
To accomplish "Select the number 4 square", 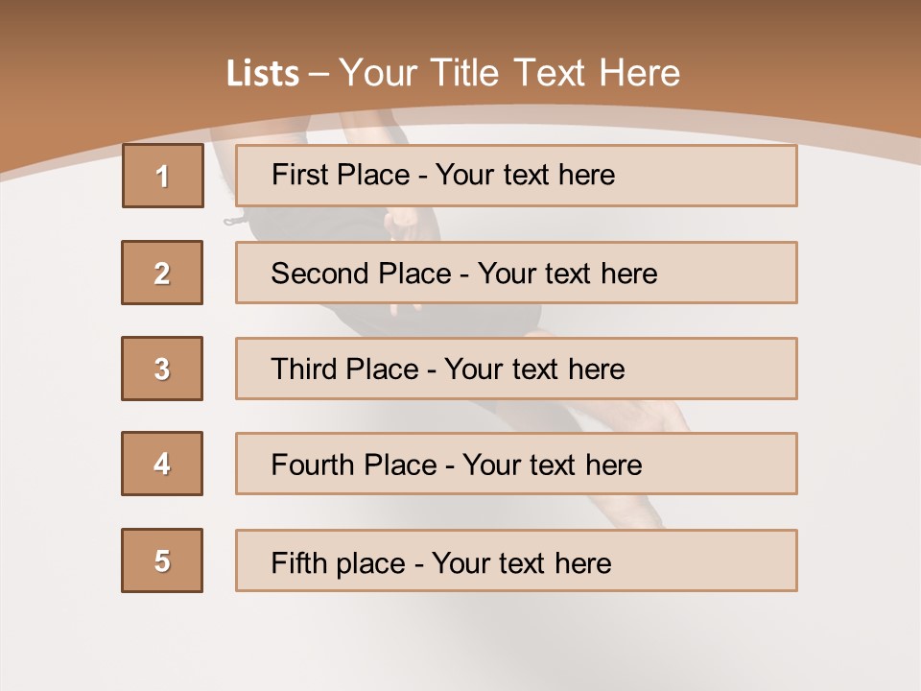I will click(162, 464).
